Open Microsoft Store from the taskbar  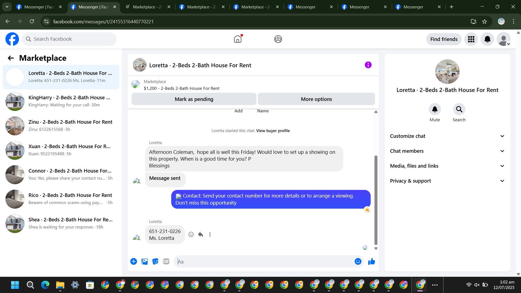(x=90, y=285)
